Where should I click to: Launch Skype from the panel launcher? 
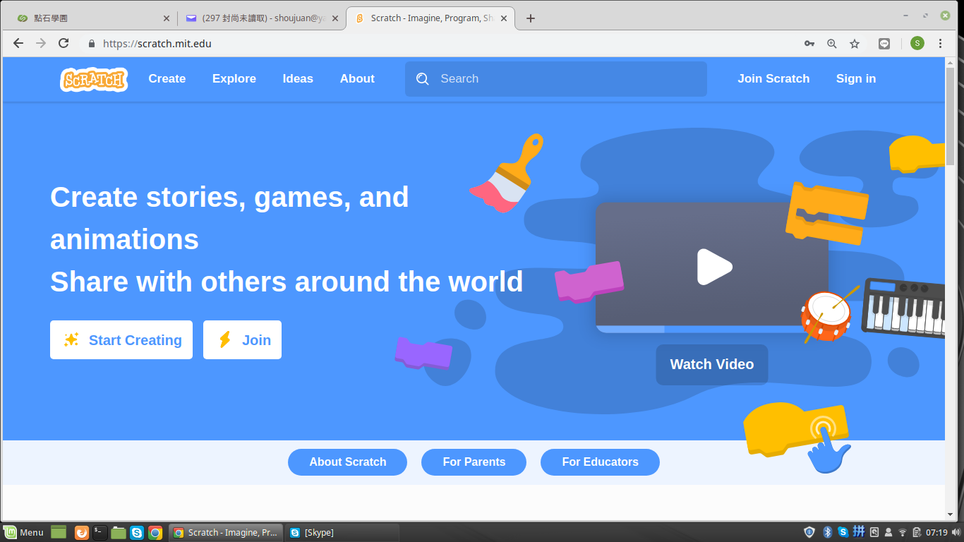(x=137, y=533)
